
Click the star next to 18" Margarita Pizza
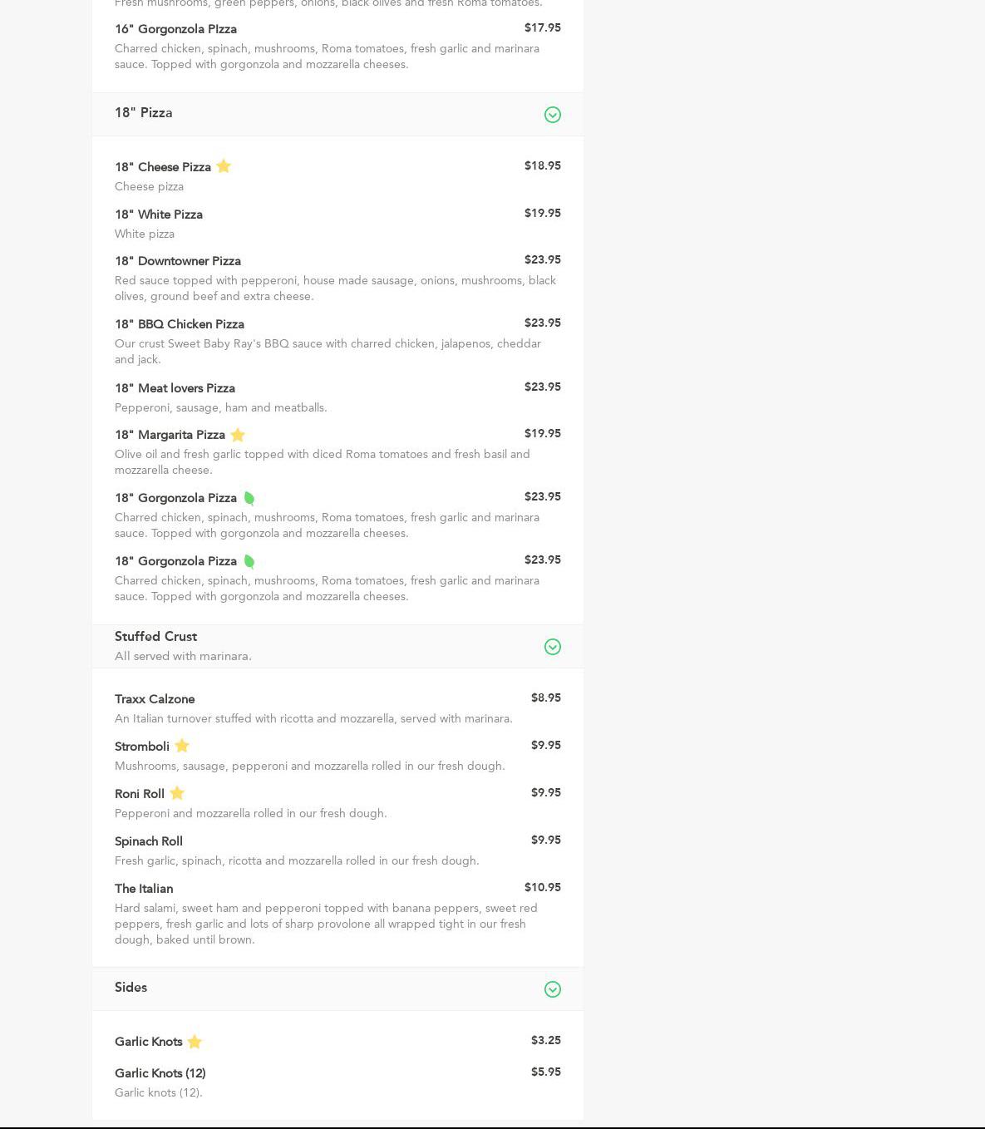[238, 435]
